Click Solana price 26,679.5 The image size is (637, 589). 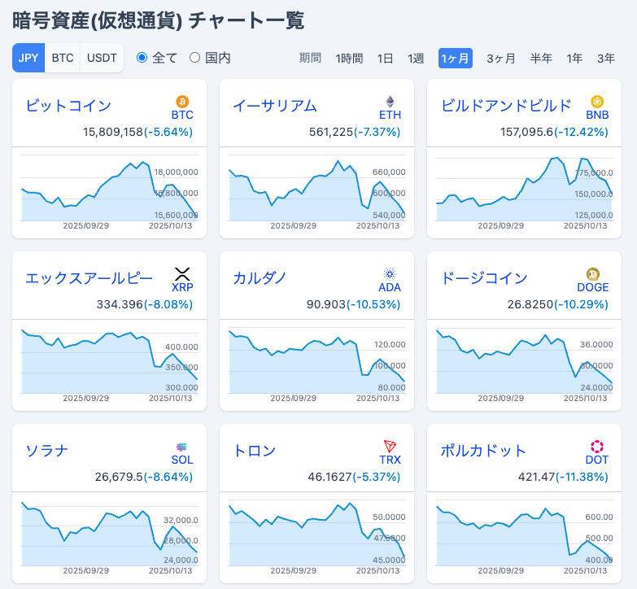tap(119, 477)
